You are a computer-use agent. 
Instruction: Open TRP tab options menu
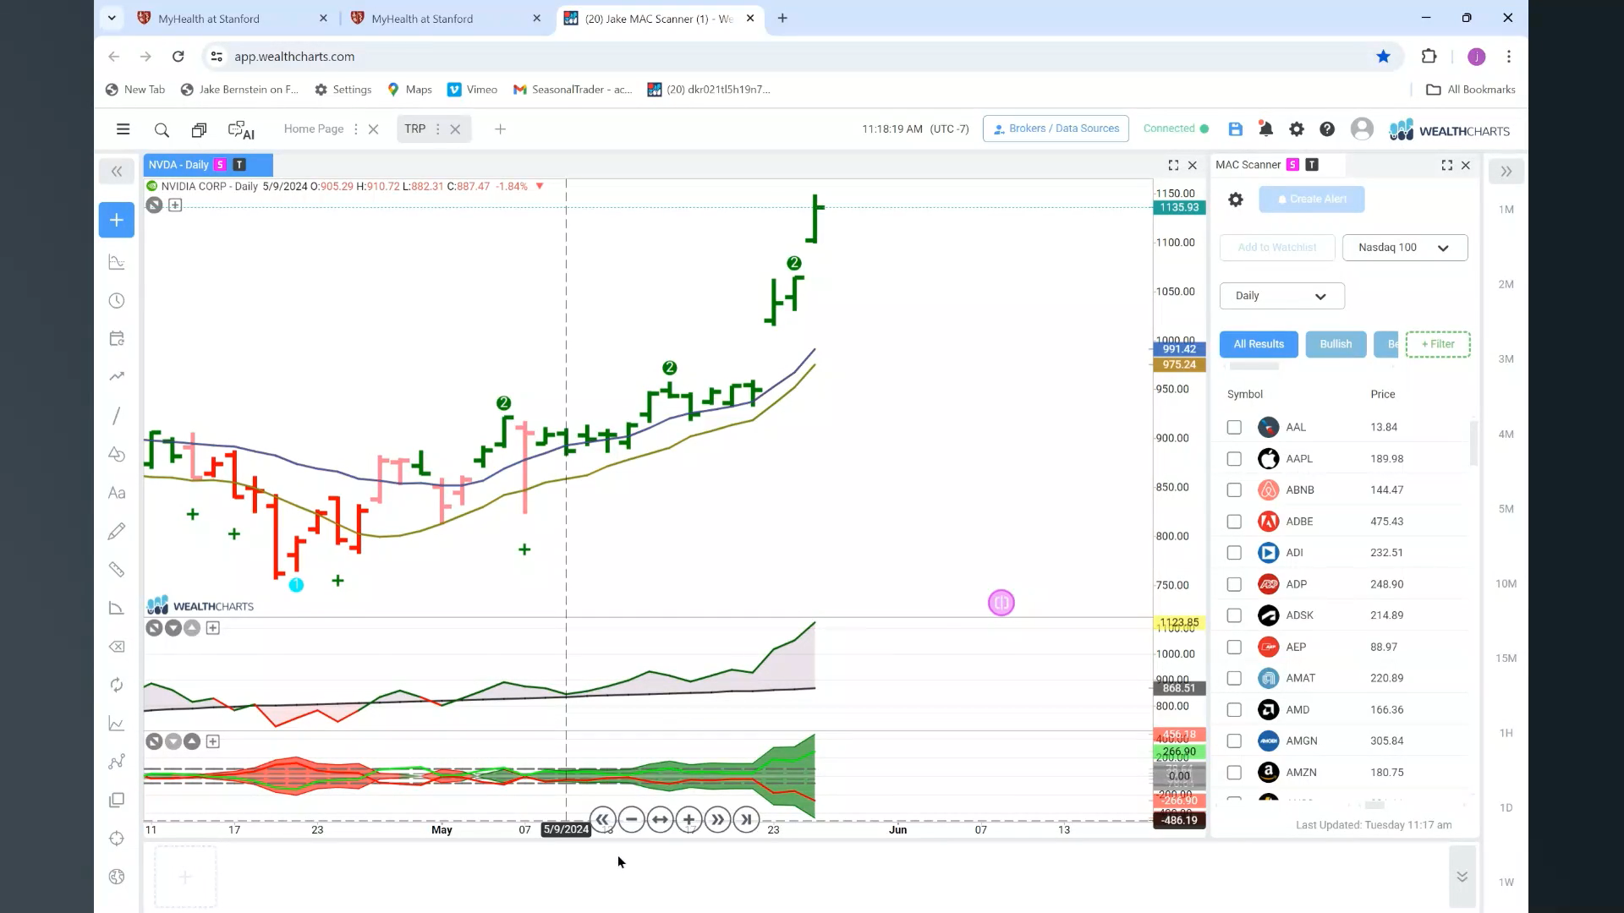[437, 129]
